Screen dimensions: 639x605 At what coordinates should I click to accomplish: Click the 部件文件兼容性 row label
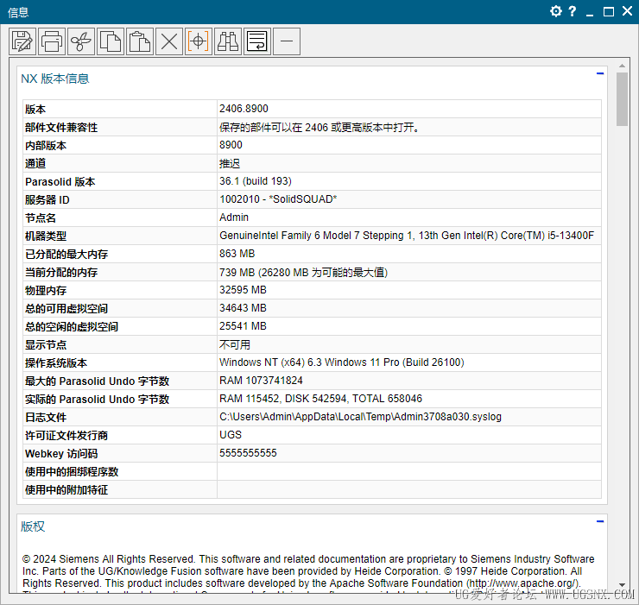click(61, 128)
